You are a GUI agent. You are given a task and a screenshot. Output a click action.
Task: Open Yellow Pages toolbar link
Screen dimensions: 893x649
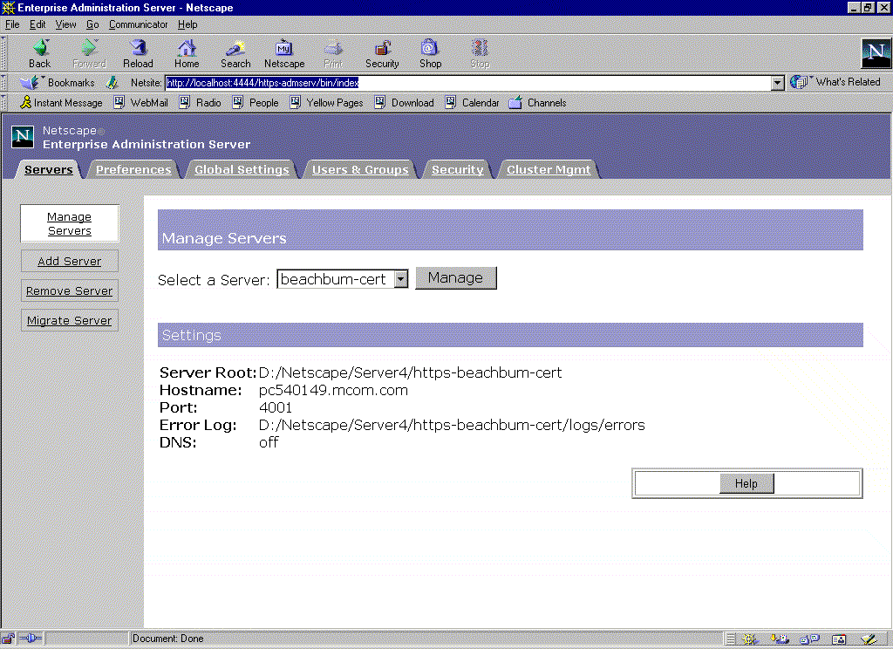(x=326, y=103)
